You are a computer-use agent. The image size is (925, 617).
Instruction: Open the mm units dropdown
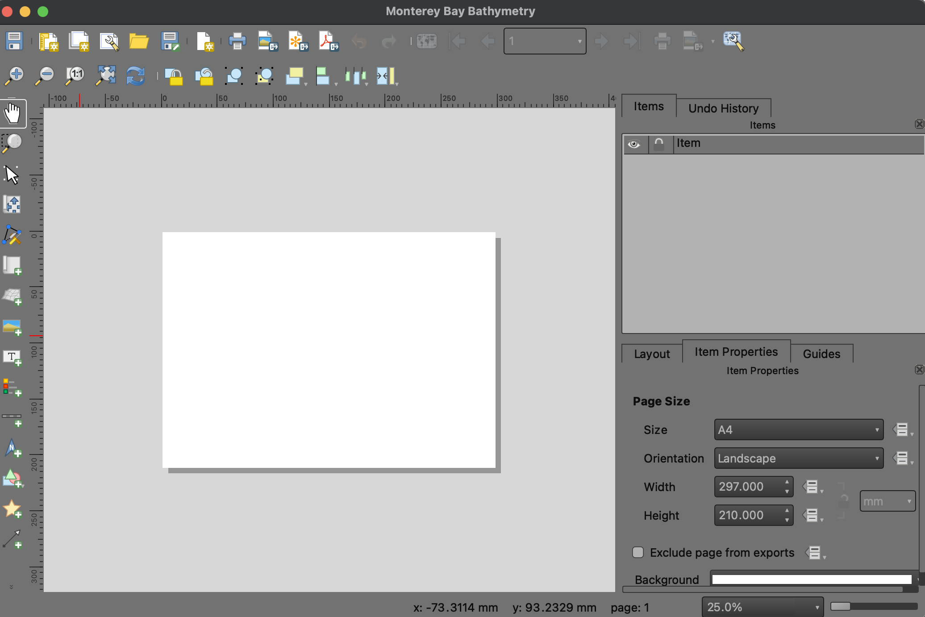[887, 501]
